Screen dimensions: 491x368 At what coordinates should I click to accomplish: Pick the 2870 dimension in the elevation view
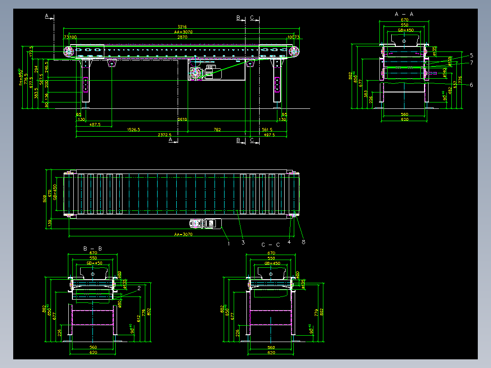point(182,37)
